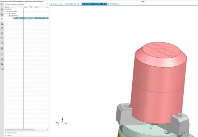Collapse the WORKPIECE tree node
Viewport: 198px width, 137px height.
point(8,16)
